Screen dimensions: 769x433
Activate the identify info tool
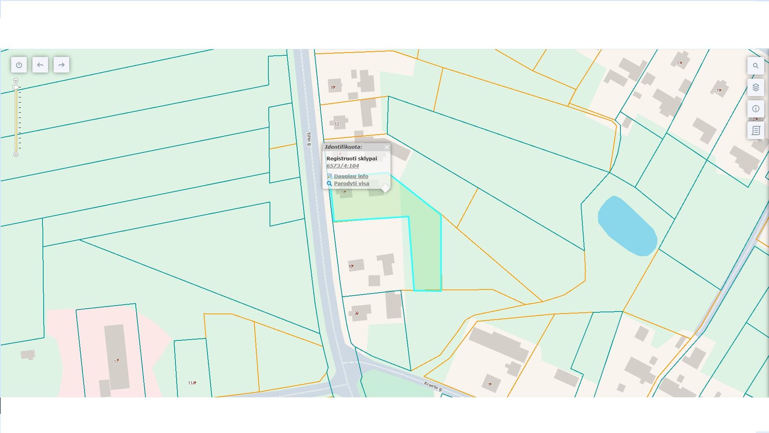(x=755, y=109)
